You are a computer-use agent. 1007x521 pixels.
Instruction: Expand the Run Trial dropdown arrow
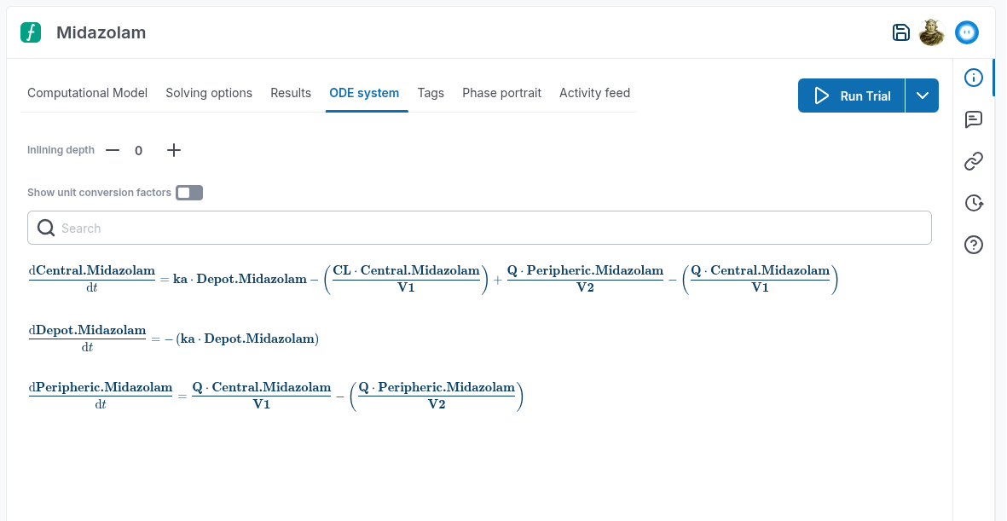click(x=923, y=96)
